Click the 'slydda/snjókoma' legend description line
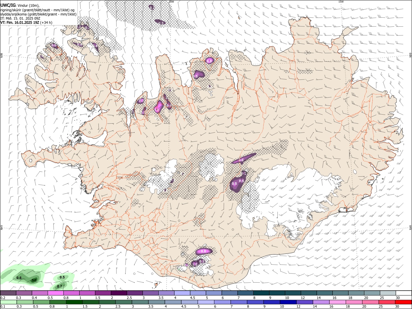The height and width of the screenshot is (309, 412). [x=38, y=14]
